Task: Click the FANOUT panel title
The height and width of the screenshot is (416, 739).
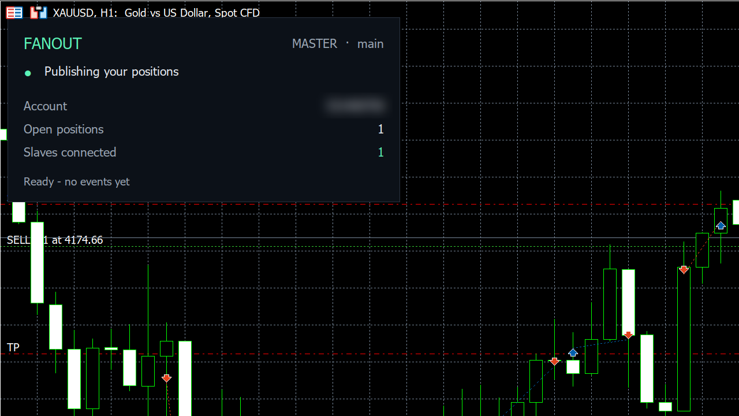Action: 53,44
